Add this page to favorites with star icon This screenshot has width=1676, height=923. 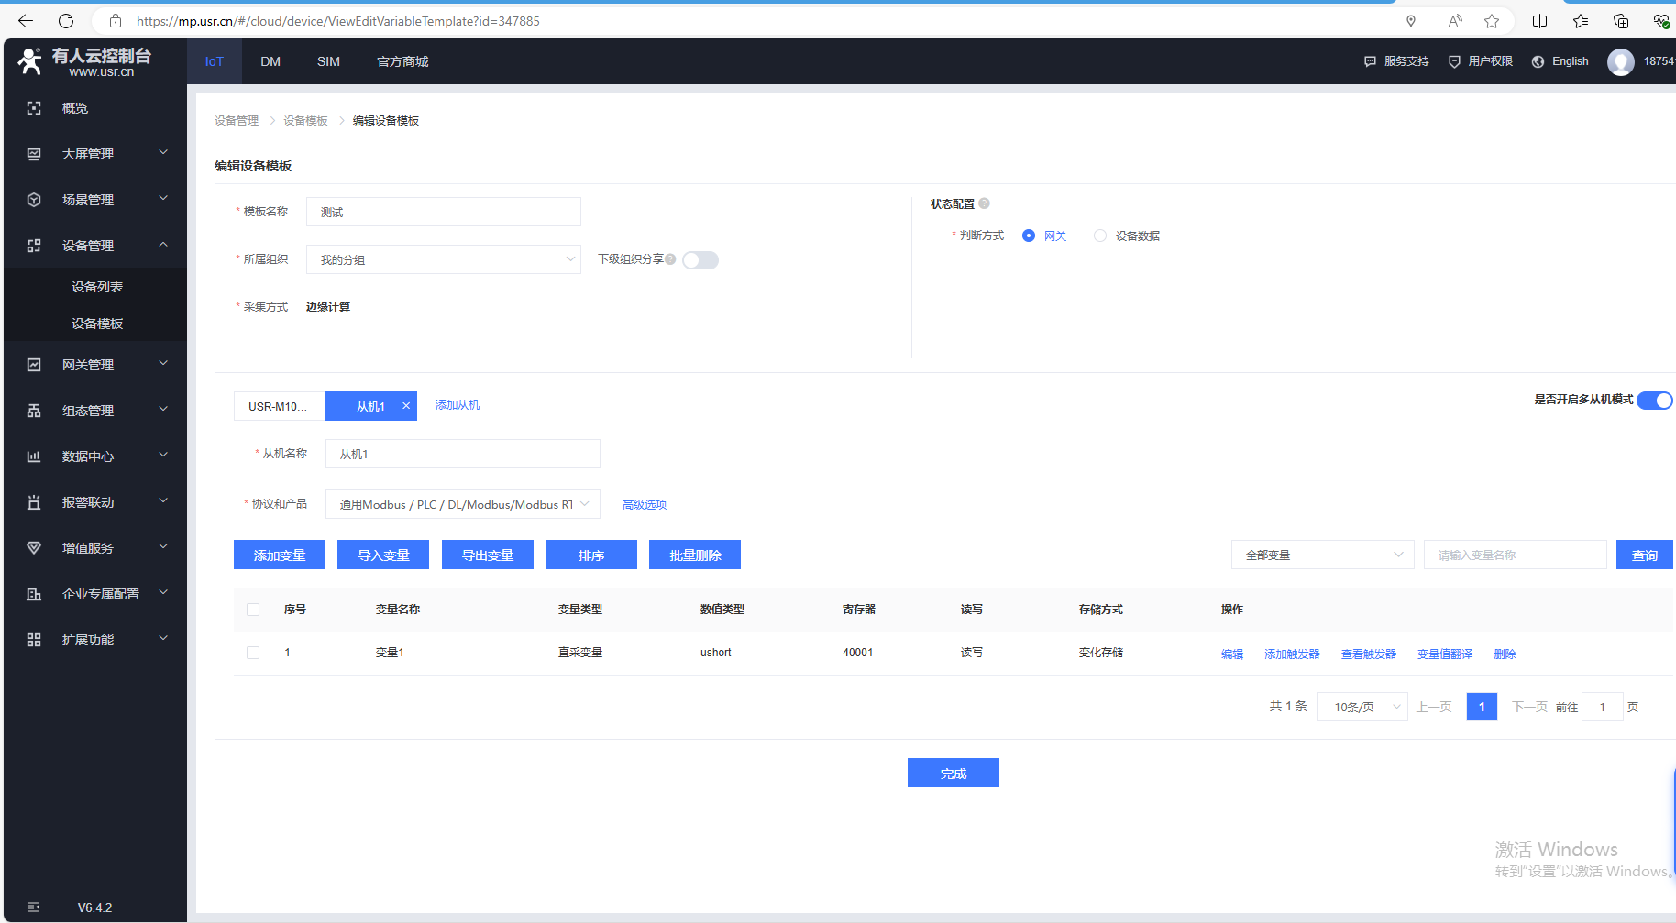(x=1492, y=21)
